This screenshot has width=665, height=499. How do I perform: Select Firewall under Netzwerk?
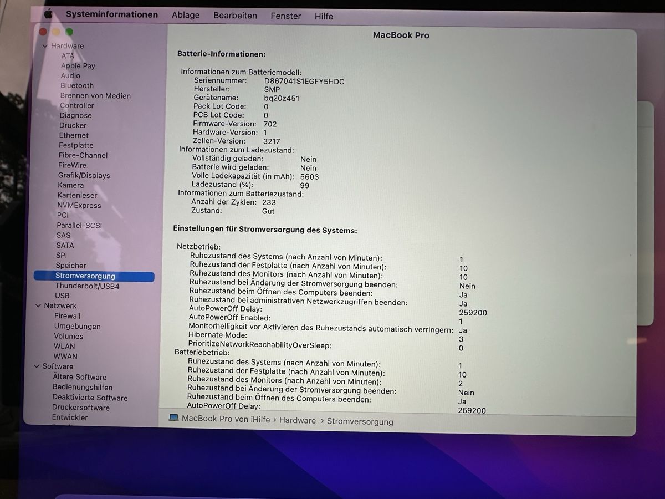coord(67,316)
